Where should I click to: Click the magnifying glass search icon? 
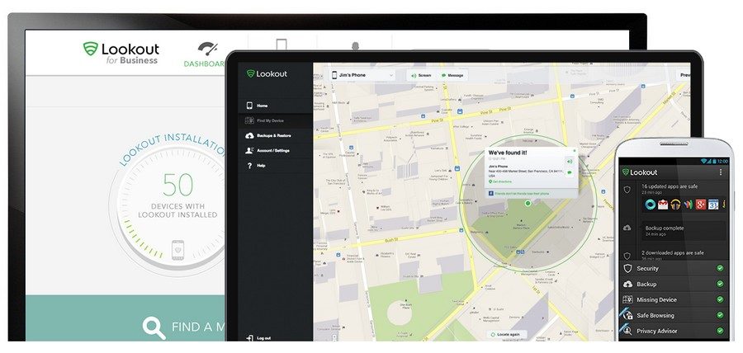(154, 327)
